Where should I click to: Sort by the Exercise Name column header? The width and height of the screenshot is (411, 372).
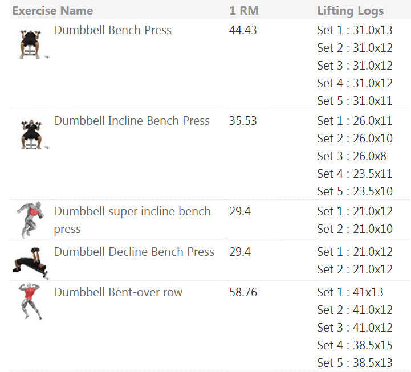click(x=52, y=11)
